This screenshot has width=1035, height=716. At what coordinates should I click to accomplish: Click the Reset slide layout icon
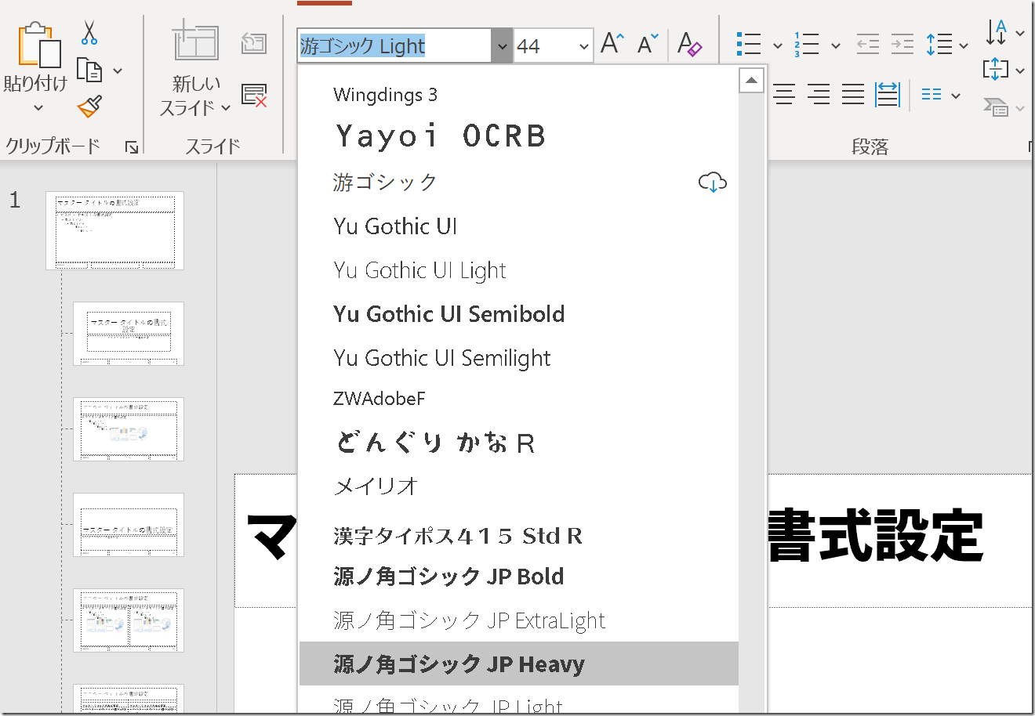(x=254, y=43)
